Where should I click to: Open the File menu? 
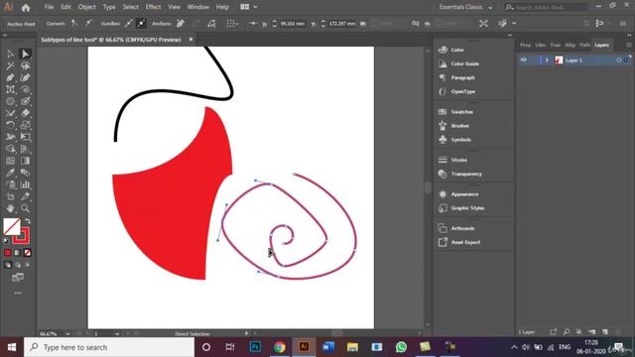pos(49,7)
